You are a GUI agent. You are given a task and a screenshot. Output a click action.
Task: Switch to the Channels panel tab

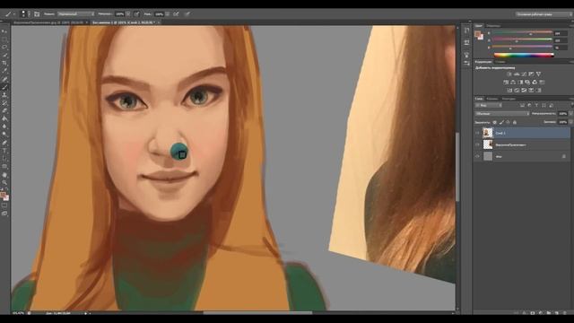492,99
